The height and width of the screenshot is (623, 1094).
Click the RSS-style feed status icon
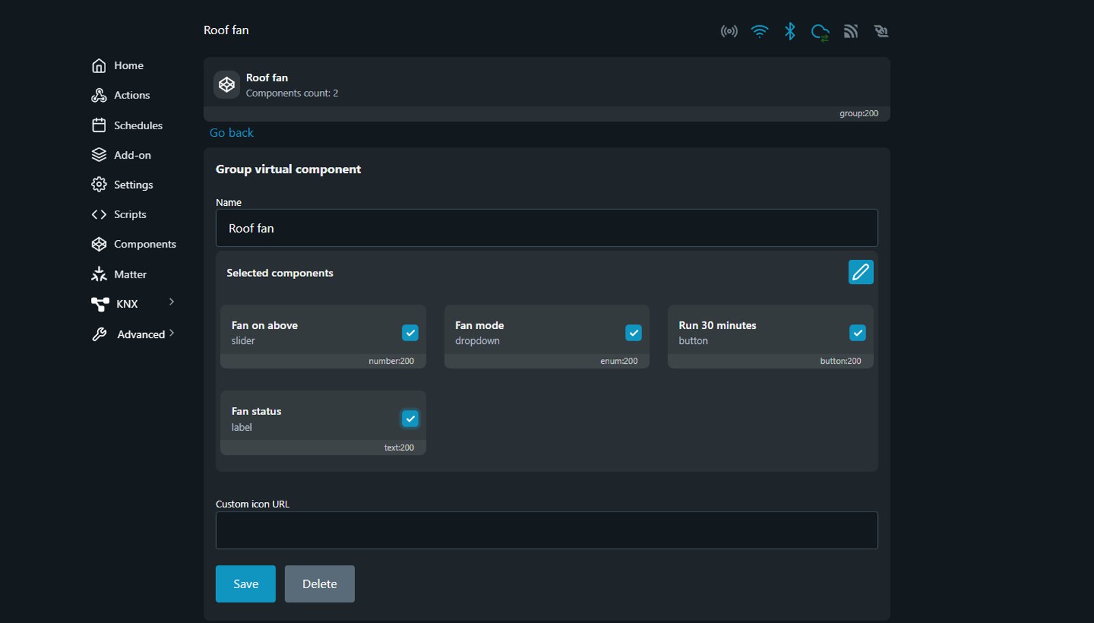point(851,31)
